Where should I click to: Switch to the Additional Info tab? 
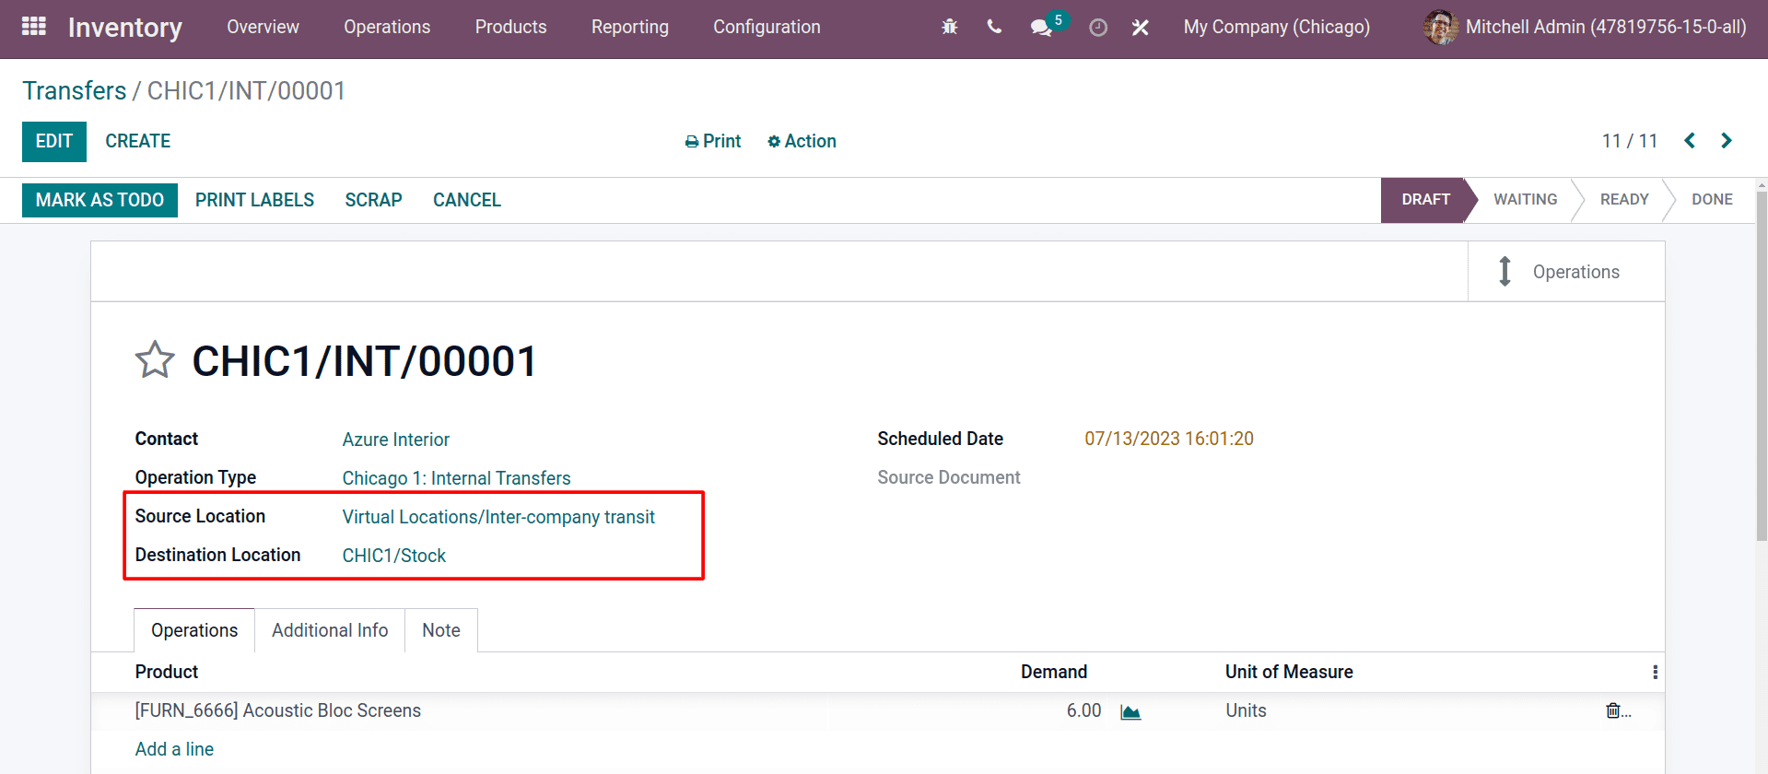(330, 630)
